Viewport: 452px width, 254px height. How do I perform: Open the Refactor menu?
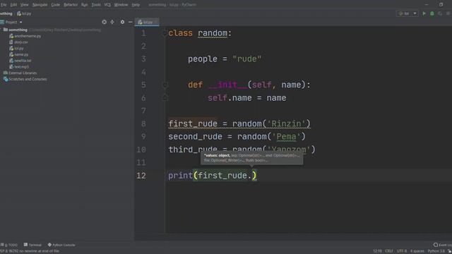pos(71,5)
